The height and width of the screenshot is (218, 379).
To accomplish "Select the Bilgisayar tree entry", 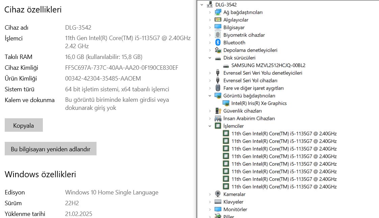I will pyautogui.click(x=234, y=28).
